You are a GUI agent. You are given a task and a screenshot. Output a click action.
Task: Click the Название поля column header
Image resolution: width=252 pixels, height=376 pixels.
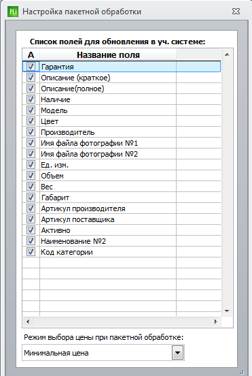(108, 55)
